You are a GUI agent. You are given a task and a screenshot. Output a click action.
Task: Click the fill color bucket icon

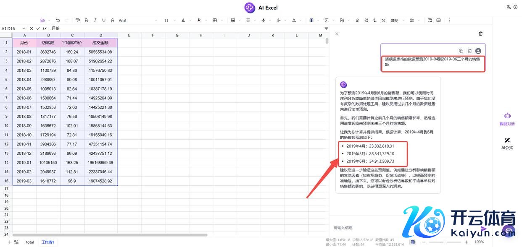point(199,20)
